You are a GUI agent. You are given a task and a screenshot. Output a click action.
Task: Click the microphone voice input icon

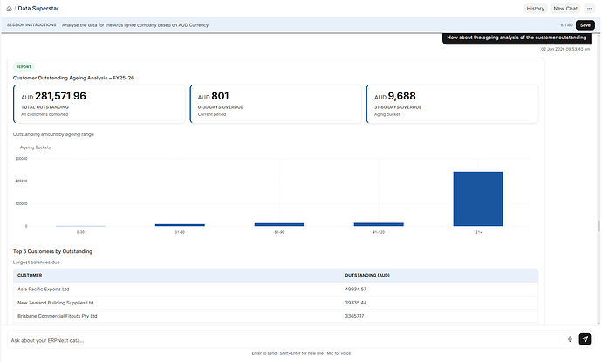click(x=570, y=339)
